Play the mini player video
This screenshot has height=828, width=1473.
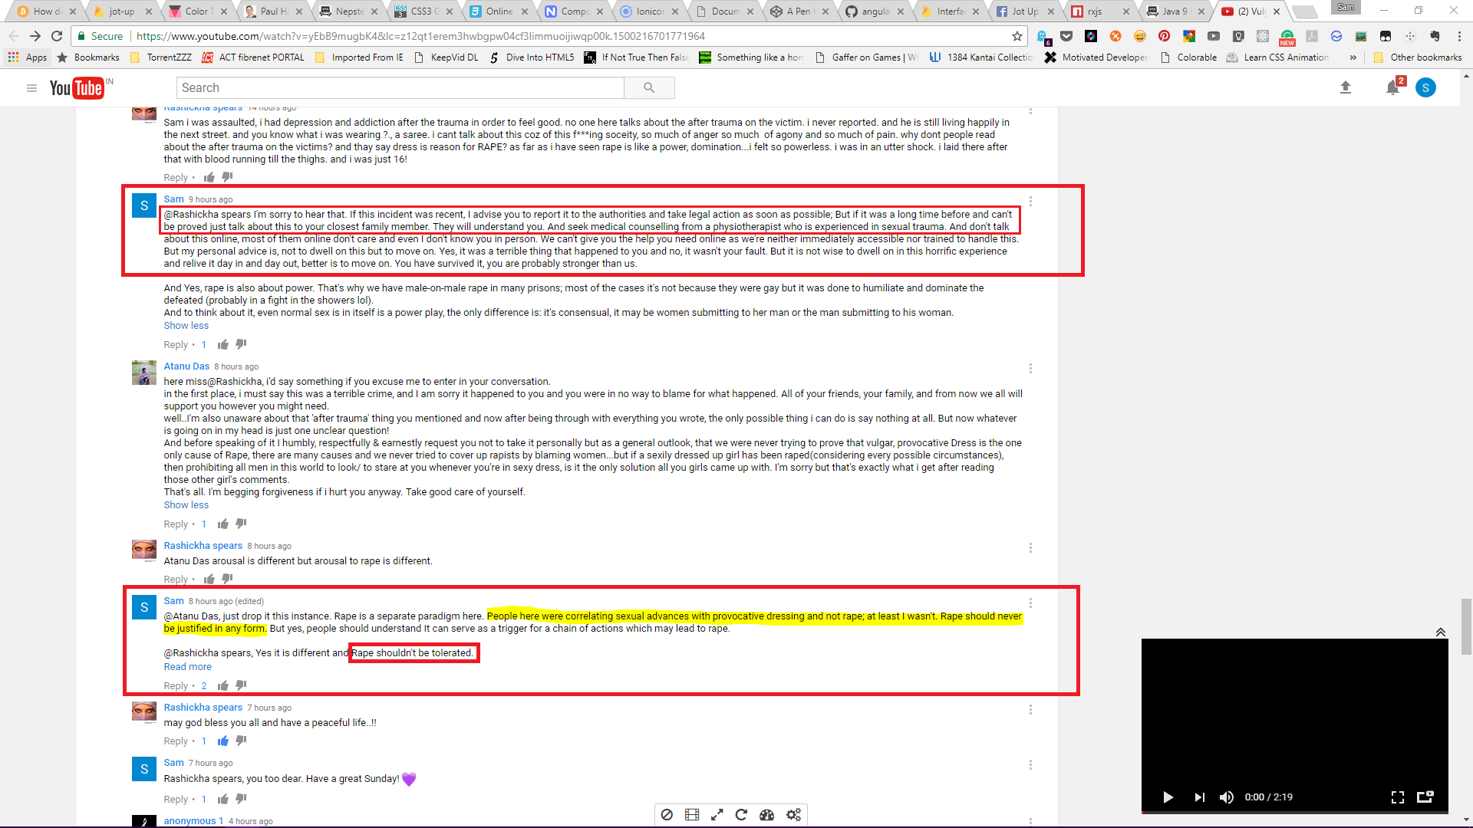(1168, 797)
